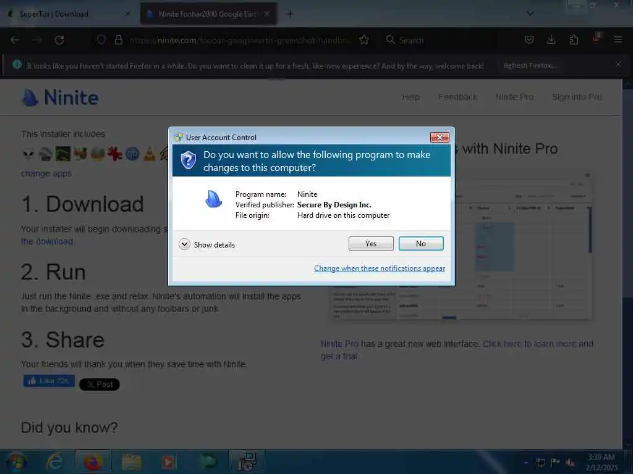Expand Show details in UAC dialog

tap(206, 244)
